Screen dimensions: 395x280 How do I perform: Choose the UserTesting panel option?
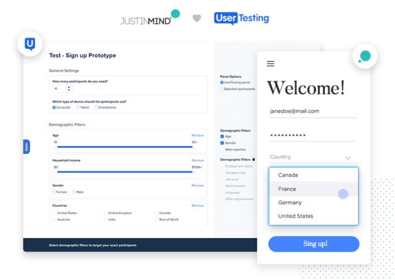click(x=222, y=82)
